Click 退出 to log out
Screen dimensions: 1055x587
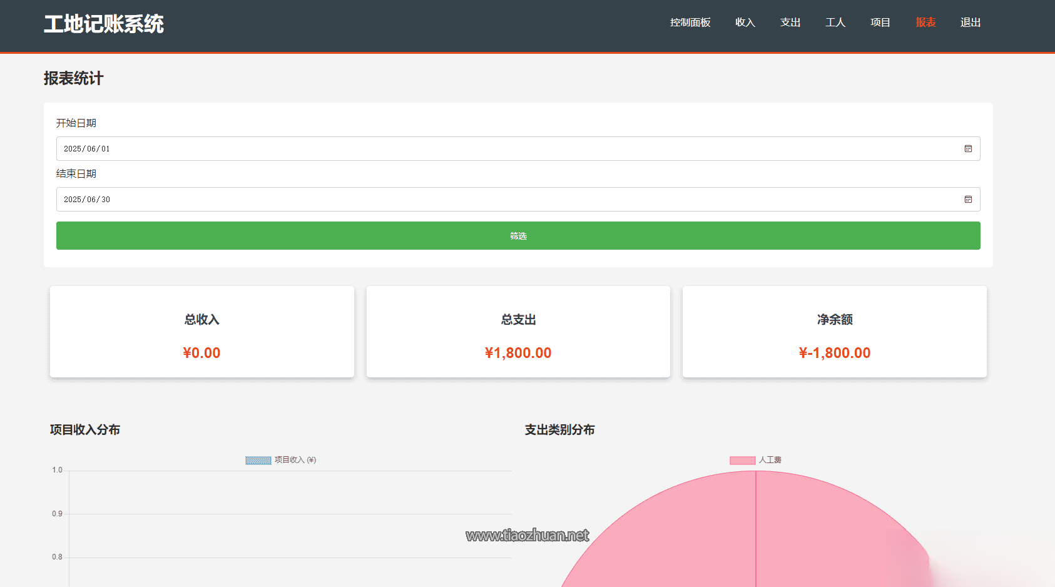[971, 23]
